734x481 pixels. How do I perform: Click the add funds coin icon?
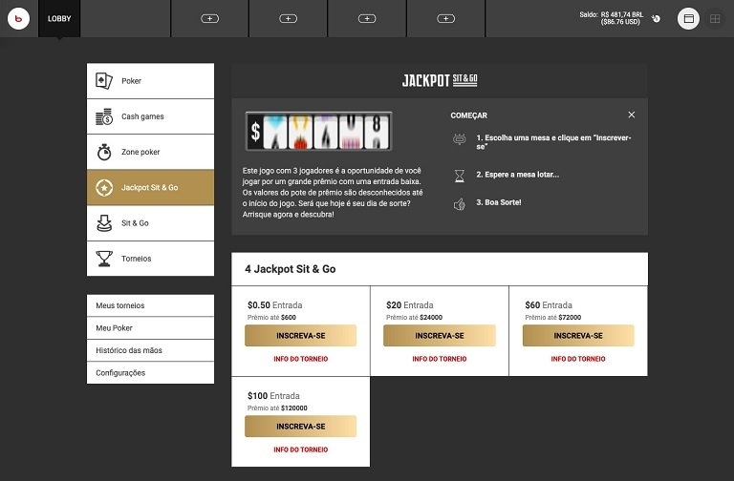(657, 18)
